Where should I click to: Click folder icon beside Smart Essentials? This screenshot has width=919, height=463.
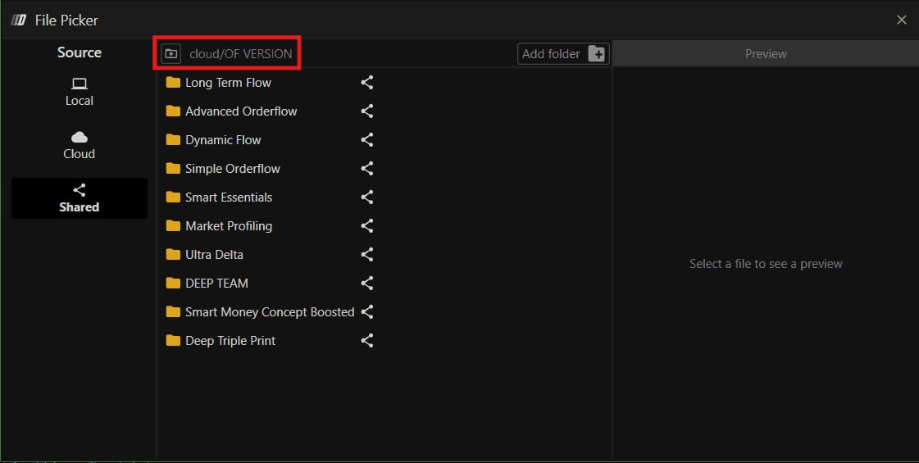point(173,197)
